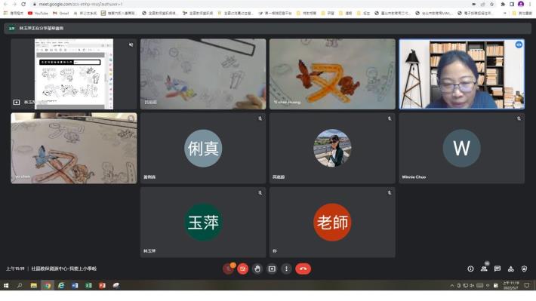Open PowerPoint from the taskbar
The height and width of the screenshot is (301, 536).
102,285
